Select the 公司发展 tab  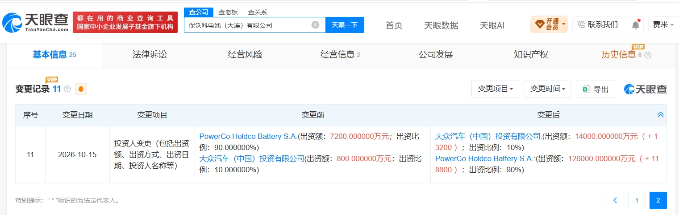(x=436, y=55)
